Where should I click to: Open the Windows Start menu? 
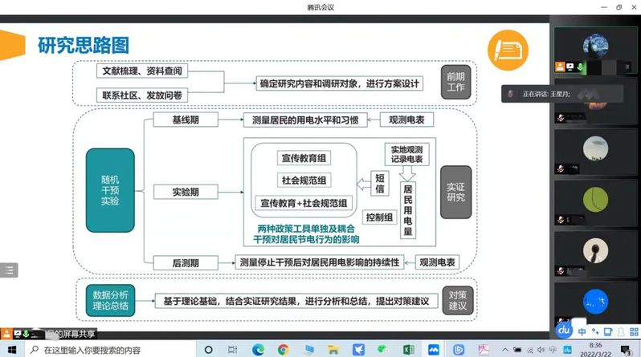point(11,350)
